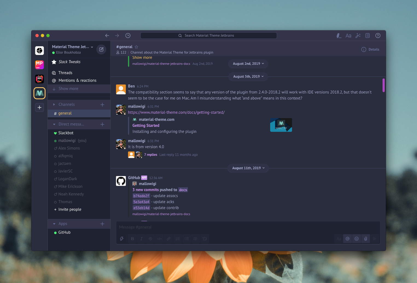Open the emoji picker

pyautogui.click(x=357, y=239)
